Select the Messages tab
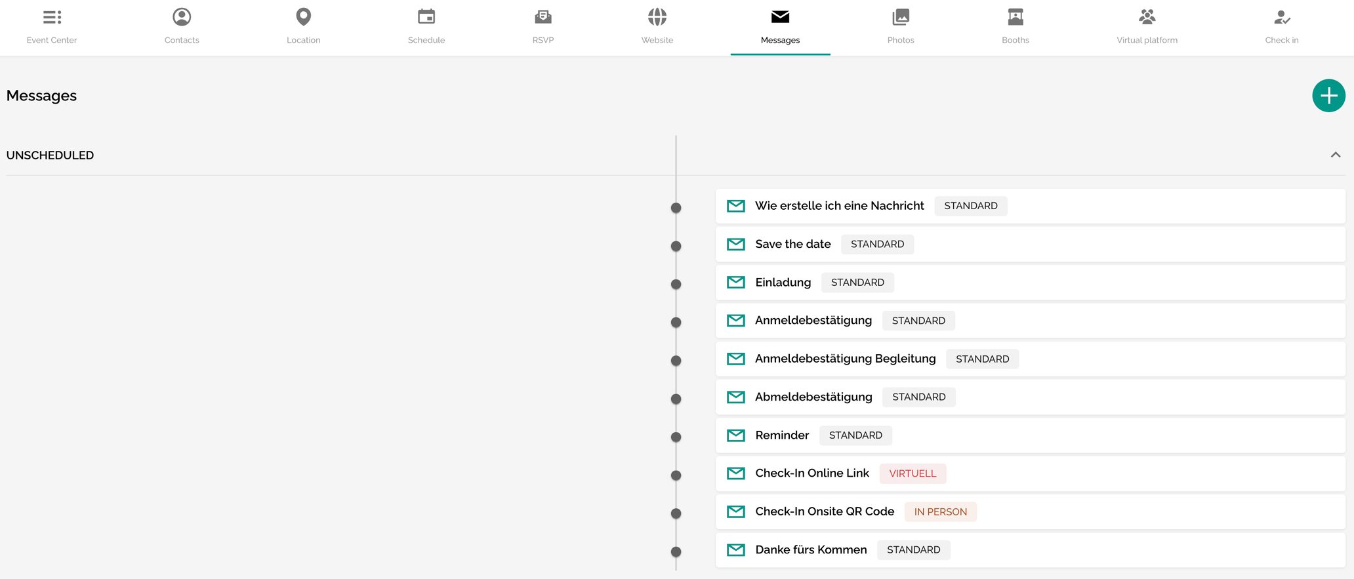Image resolution: width=1354 pixels, height=579 pixels. (x=780, y=28)
